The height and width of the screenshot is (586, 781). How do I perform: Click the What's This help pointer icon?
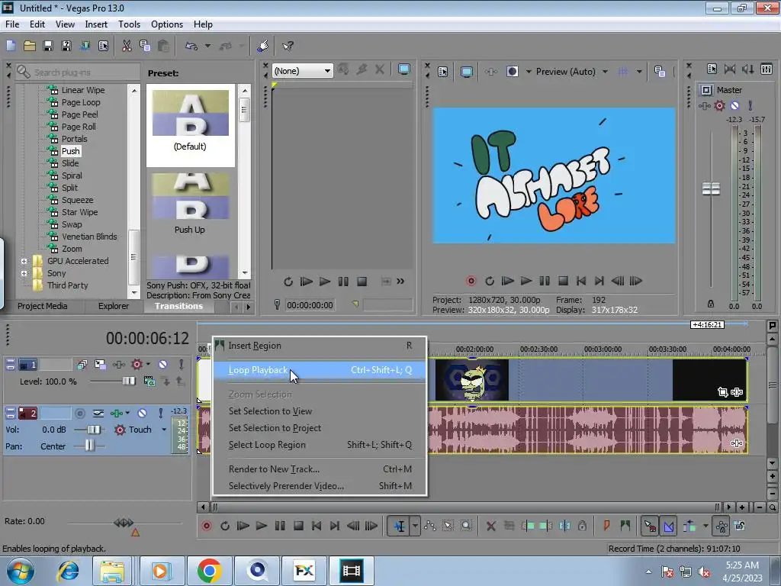point(288,46)
